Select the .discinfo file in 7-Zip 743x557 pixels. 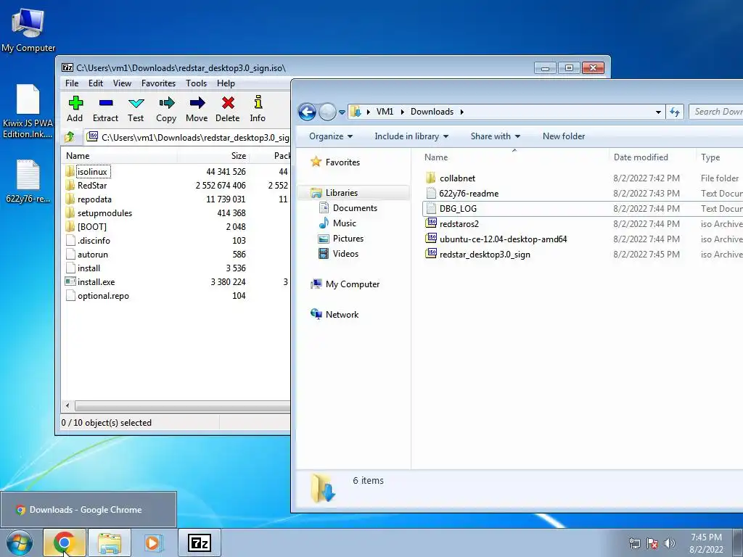(x=94, y=240)
